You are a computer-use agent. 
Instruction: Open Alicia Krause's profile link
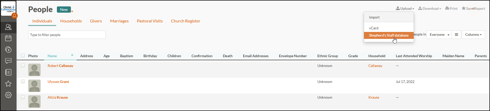click(x=58, y=97)
